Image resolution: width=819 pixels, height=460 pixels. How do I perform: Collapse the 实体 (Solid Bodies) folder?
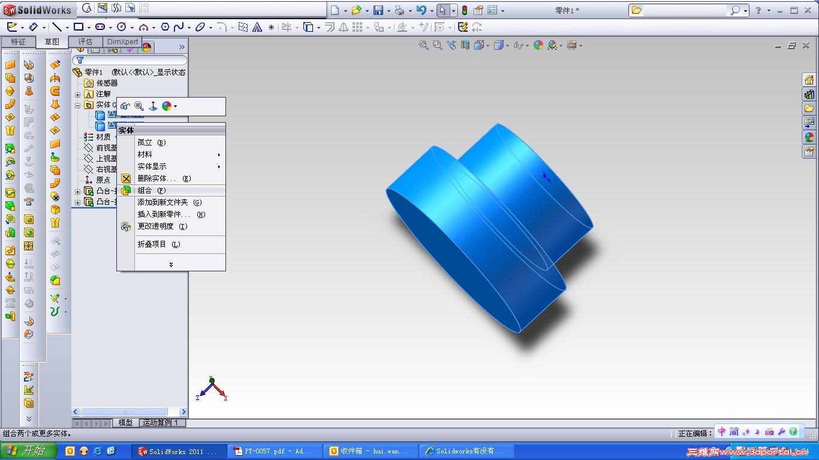point(78,105)
